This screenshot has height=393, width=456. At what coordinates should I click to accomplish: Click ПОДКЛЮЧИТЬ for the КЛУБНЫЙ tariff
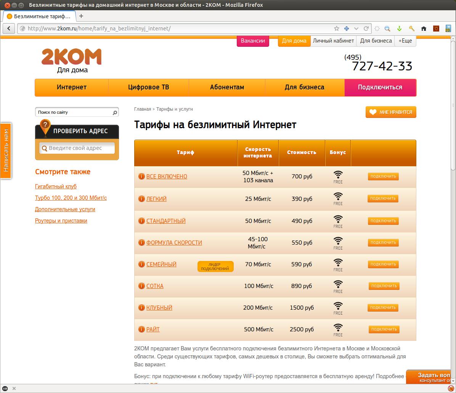click(x=383, y=308)
